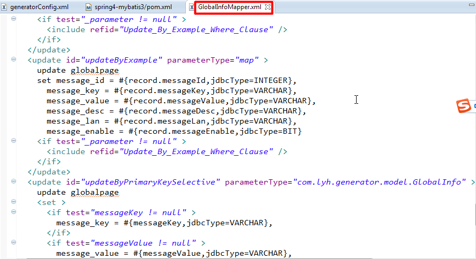Click the record.messageValue line

(x=181, y=101)
